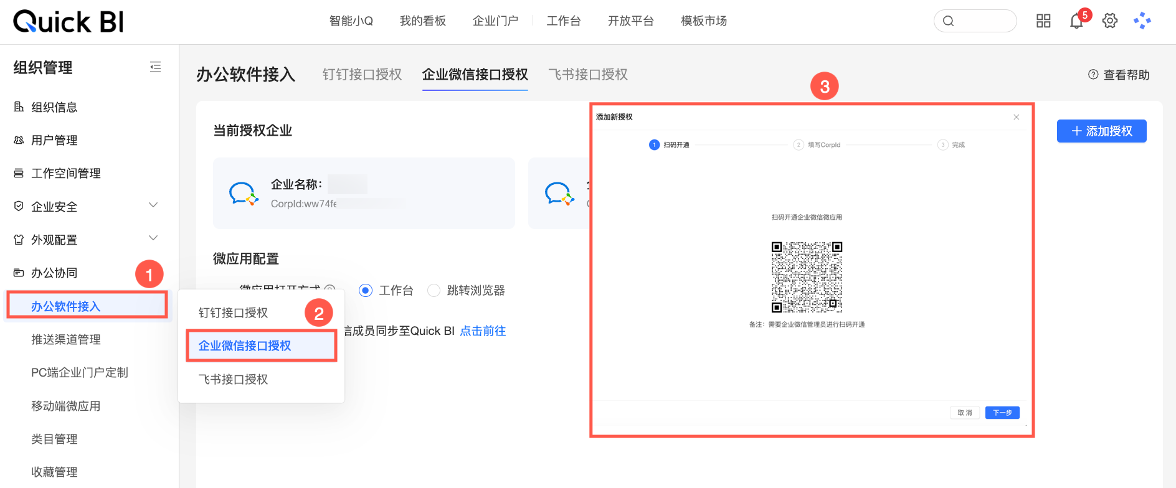Click 取消 in the dialog

pos(965,413)
